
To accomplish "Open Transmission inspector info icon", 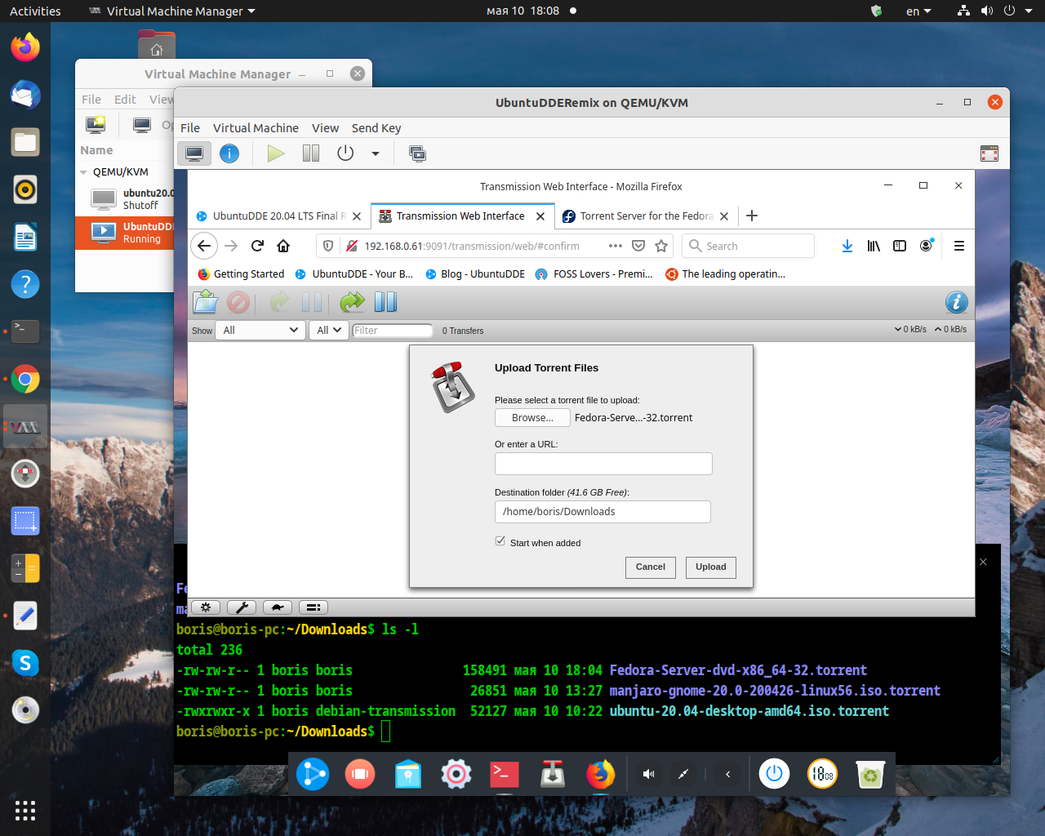I will (x=957, y=302).
